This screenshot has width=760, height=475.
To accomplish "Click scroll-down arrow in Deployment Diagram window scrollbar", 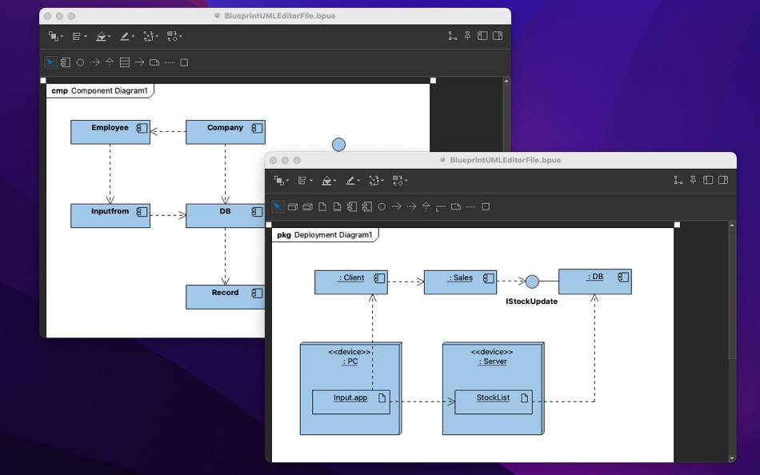I will [732, 458].
